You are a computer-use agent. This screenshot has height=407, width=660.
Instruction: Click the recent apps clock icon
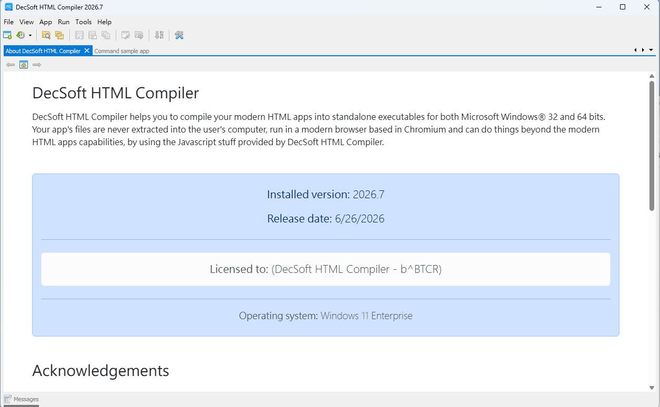pyautogui.click(x=21, y=35)
